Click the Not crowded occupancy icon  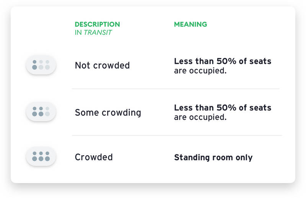[x=41, y=65]
